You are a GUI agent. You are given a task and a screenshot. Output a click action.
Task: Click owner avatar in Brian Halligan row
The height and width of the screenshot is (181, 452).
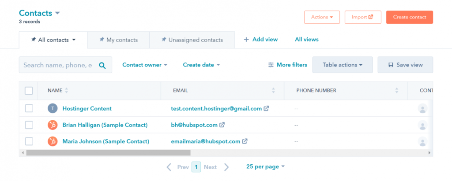tap(422, 125)
